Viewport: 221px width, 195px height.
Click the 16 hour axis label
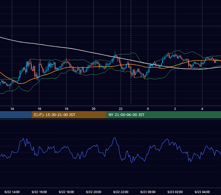[39, 109]
